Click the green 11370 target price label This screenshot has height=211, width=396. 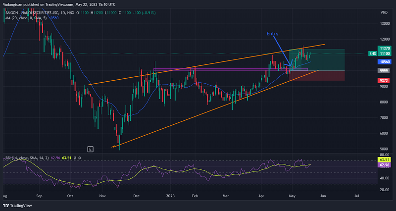[x=384, y=48]
